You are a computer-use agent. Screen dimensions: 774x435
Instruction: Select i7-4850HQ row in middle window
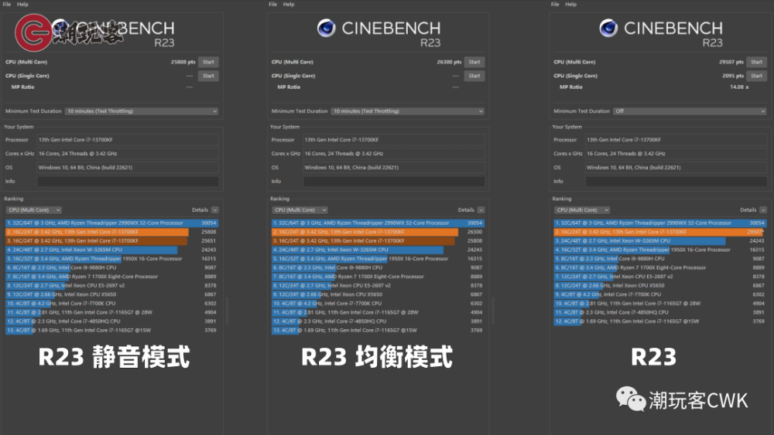tap(378, 321)
